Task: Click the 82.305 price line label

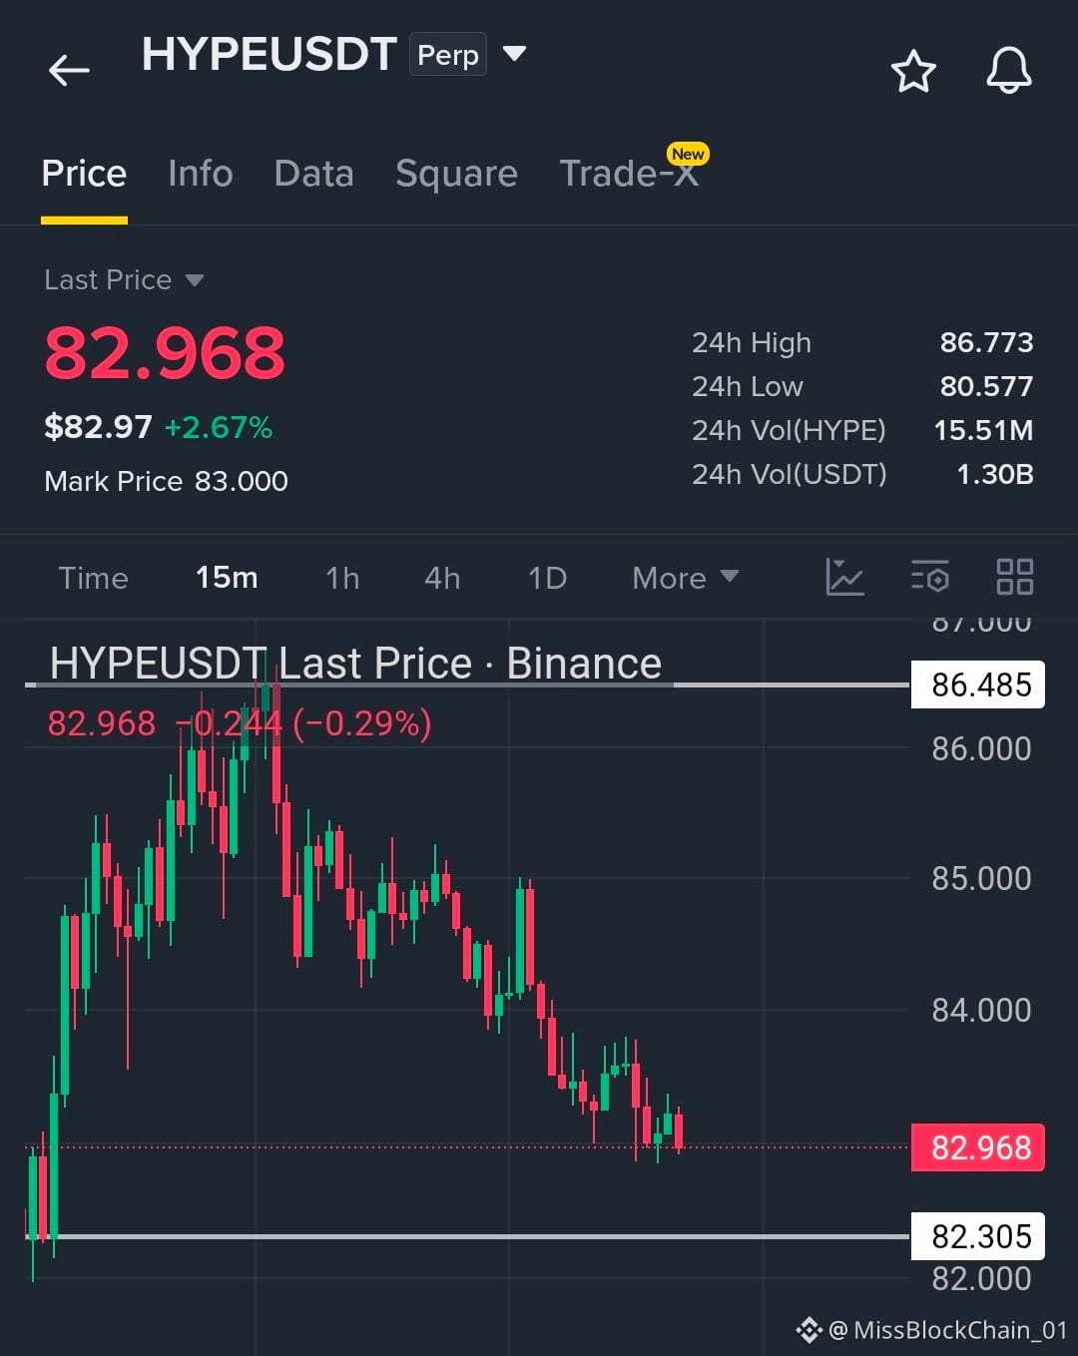Action: pyautogui.click(x=978, y=1237)
